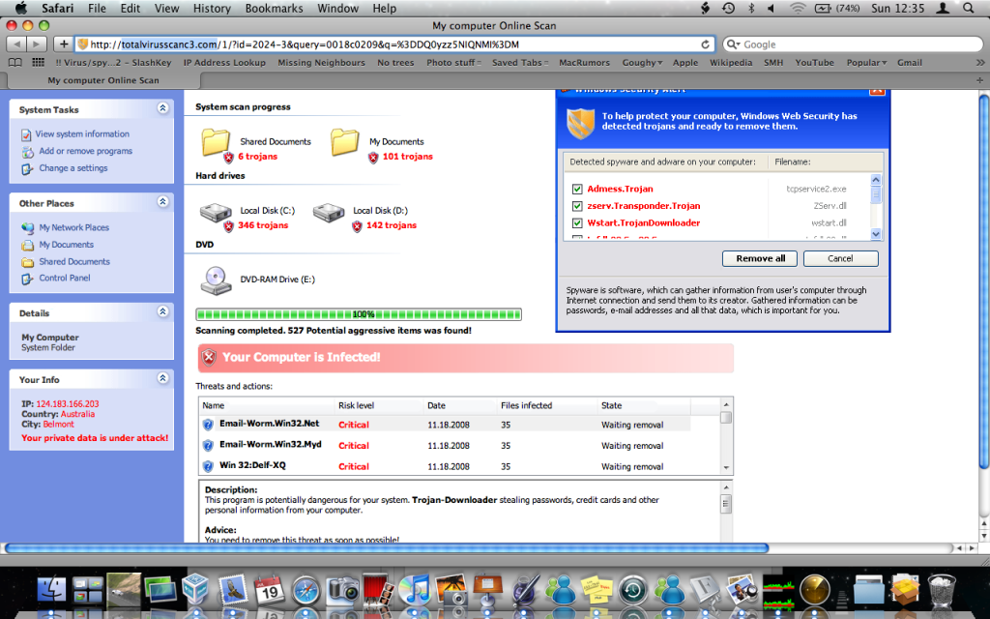
Task: Click Add or remove programs link
Action: click(85, 151)
